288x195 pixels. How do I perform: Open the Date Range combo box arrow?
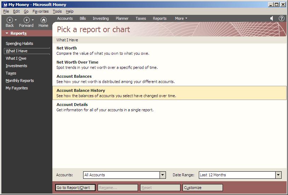[x=278, y=175]
